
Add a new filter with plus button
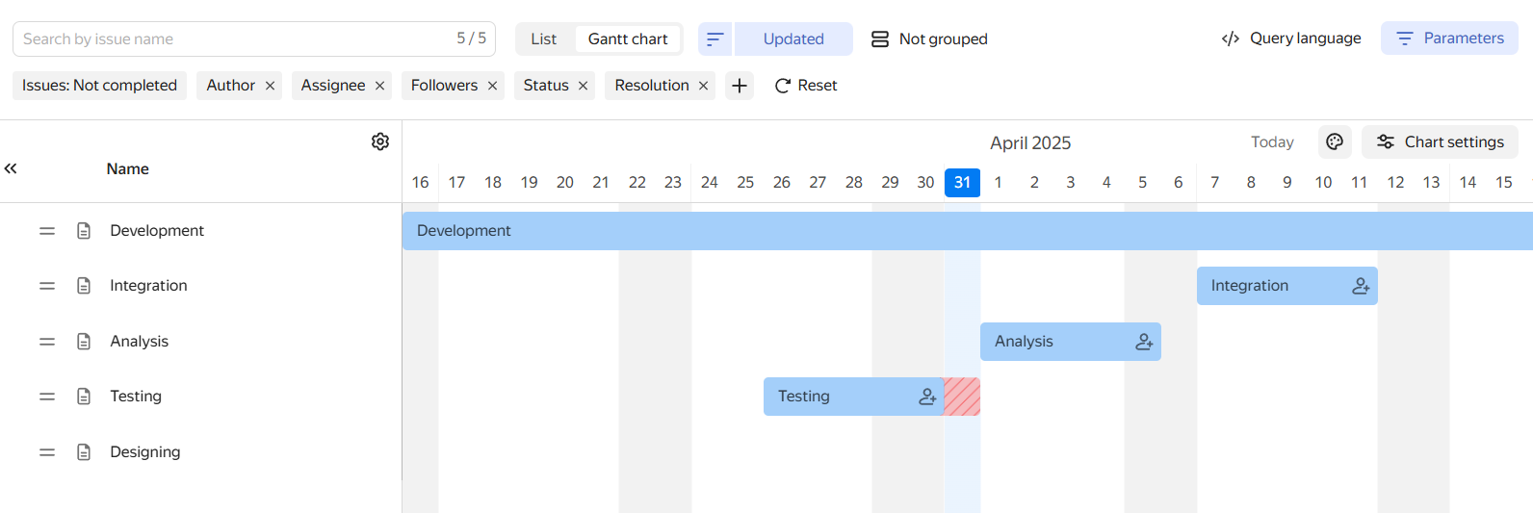pyautogui.click(x=740, y=86)
